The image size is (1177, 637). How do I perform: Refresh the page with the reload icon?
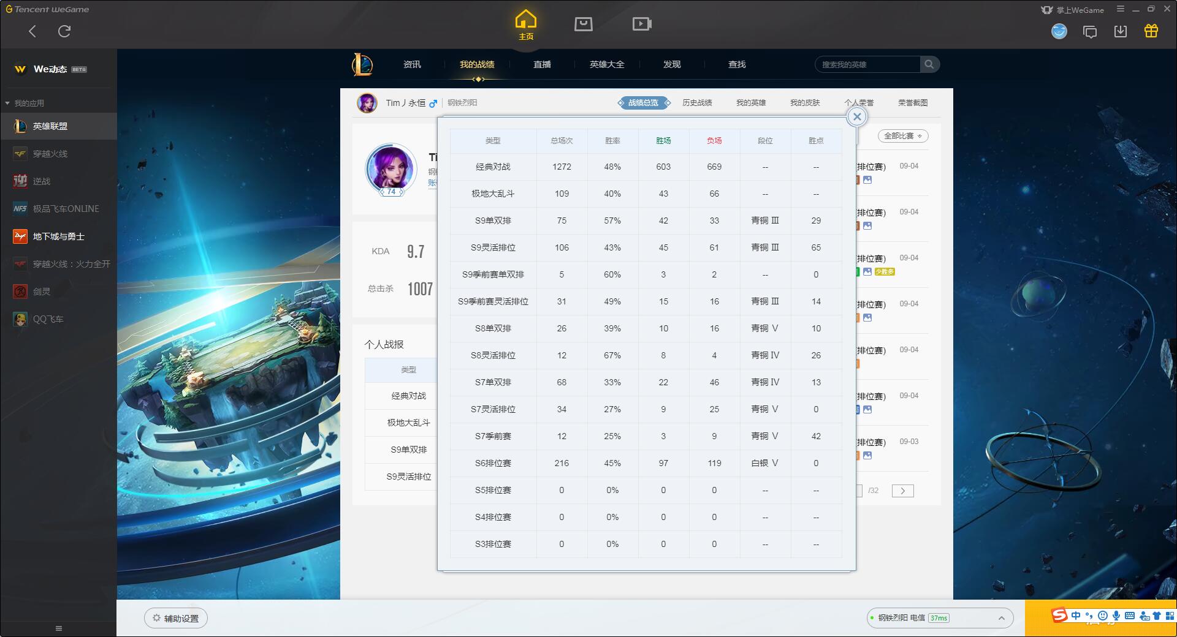(x=64, y=31)
